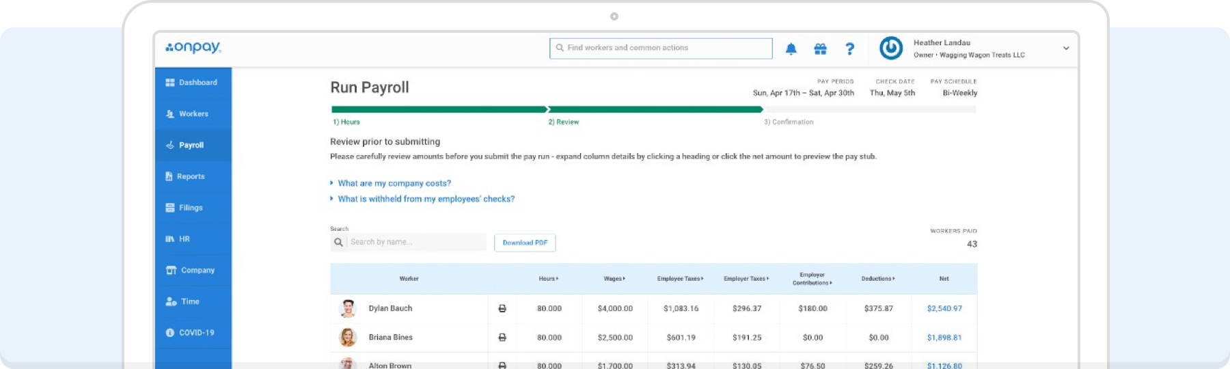Click Dylan Bauch's wages $4,000.00
The height and width of the screenshot is (369, 1230).
pos(615,309)
